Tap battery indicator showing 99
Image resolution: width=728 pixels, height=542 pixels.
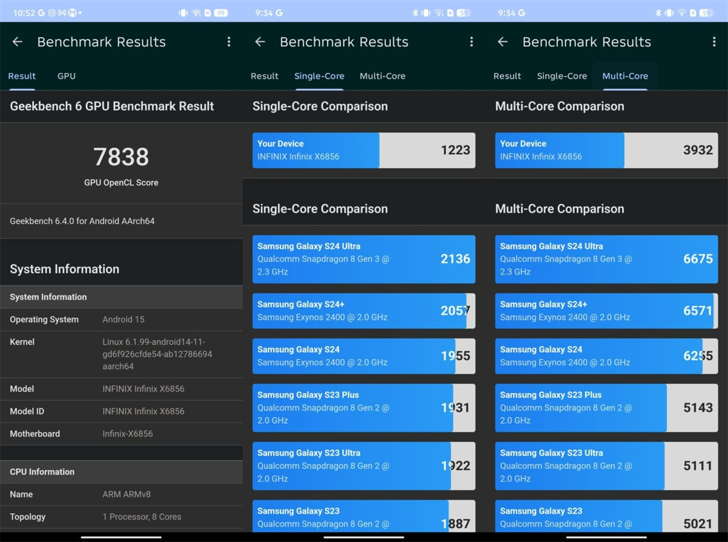point(221,13)
